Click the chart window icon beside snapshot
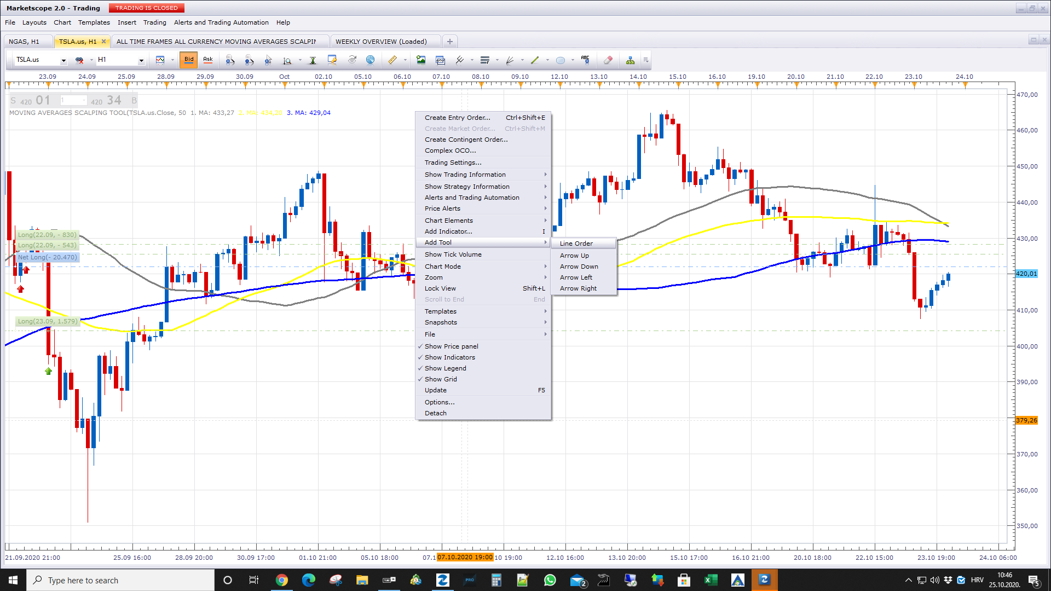 440,60
